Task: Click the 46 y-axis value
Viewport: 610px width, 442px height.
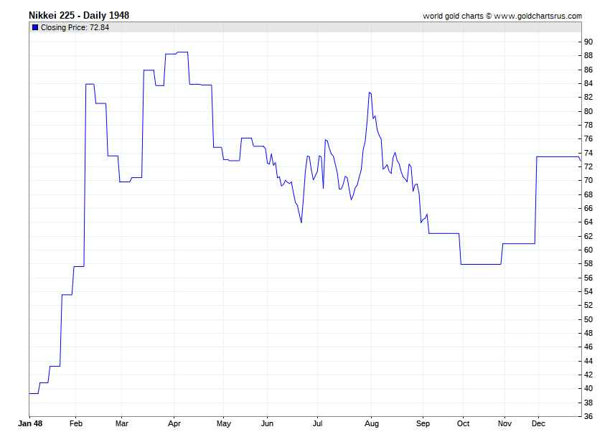Action: click(588, 347)
